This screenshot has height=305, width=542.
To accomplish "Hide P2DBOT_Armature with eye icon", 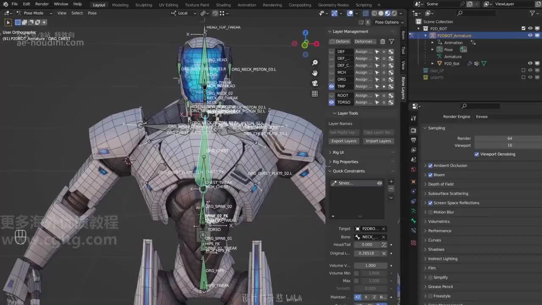I will point(530,36).
